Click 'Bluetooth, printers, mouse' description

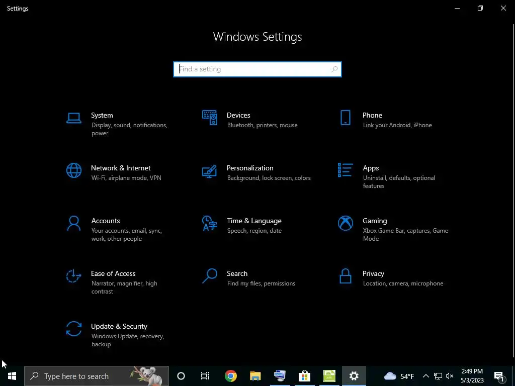click(x=262, y=125)
